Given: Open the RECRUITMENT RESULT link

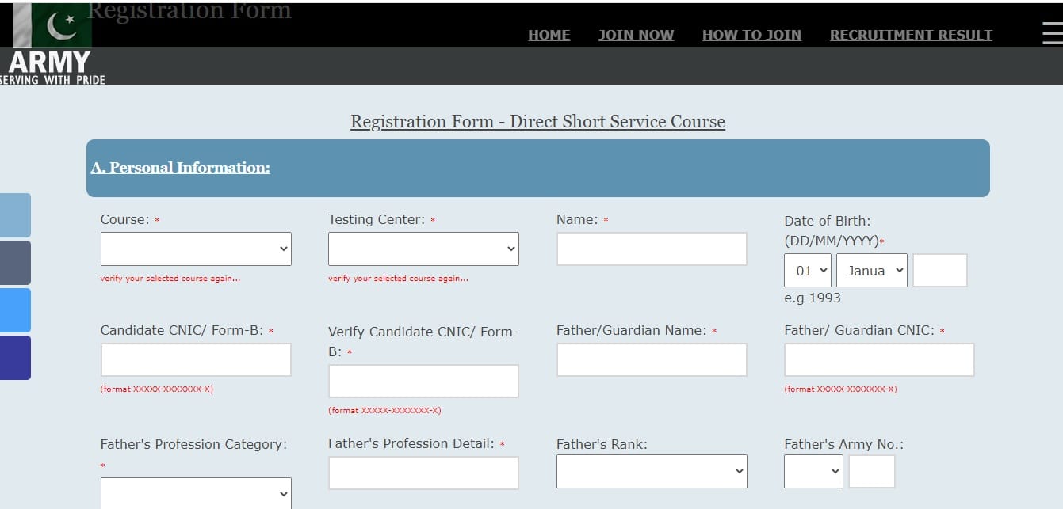Looking at the screenshot, I should pyautogui.click(x=911, y=35).
